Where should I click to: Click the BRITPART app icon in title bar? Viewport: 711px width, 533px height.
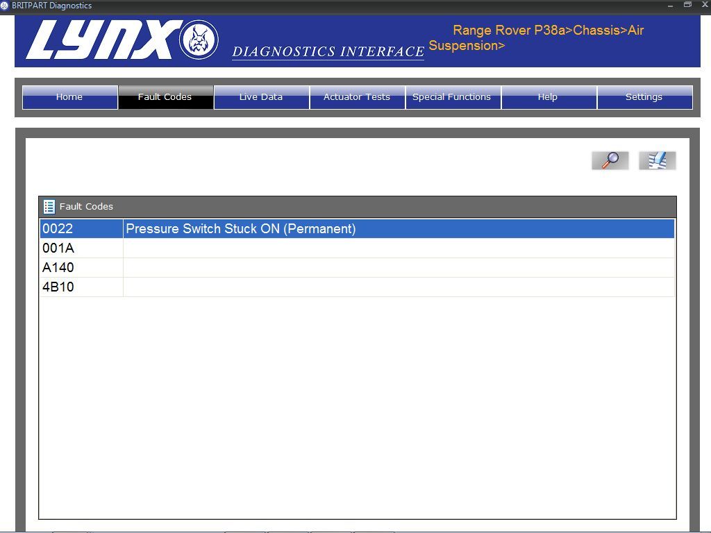click(5, 6)
